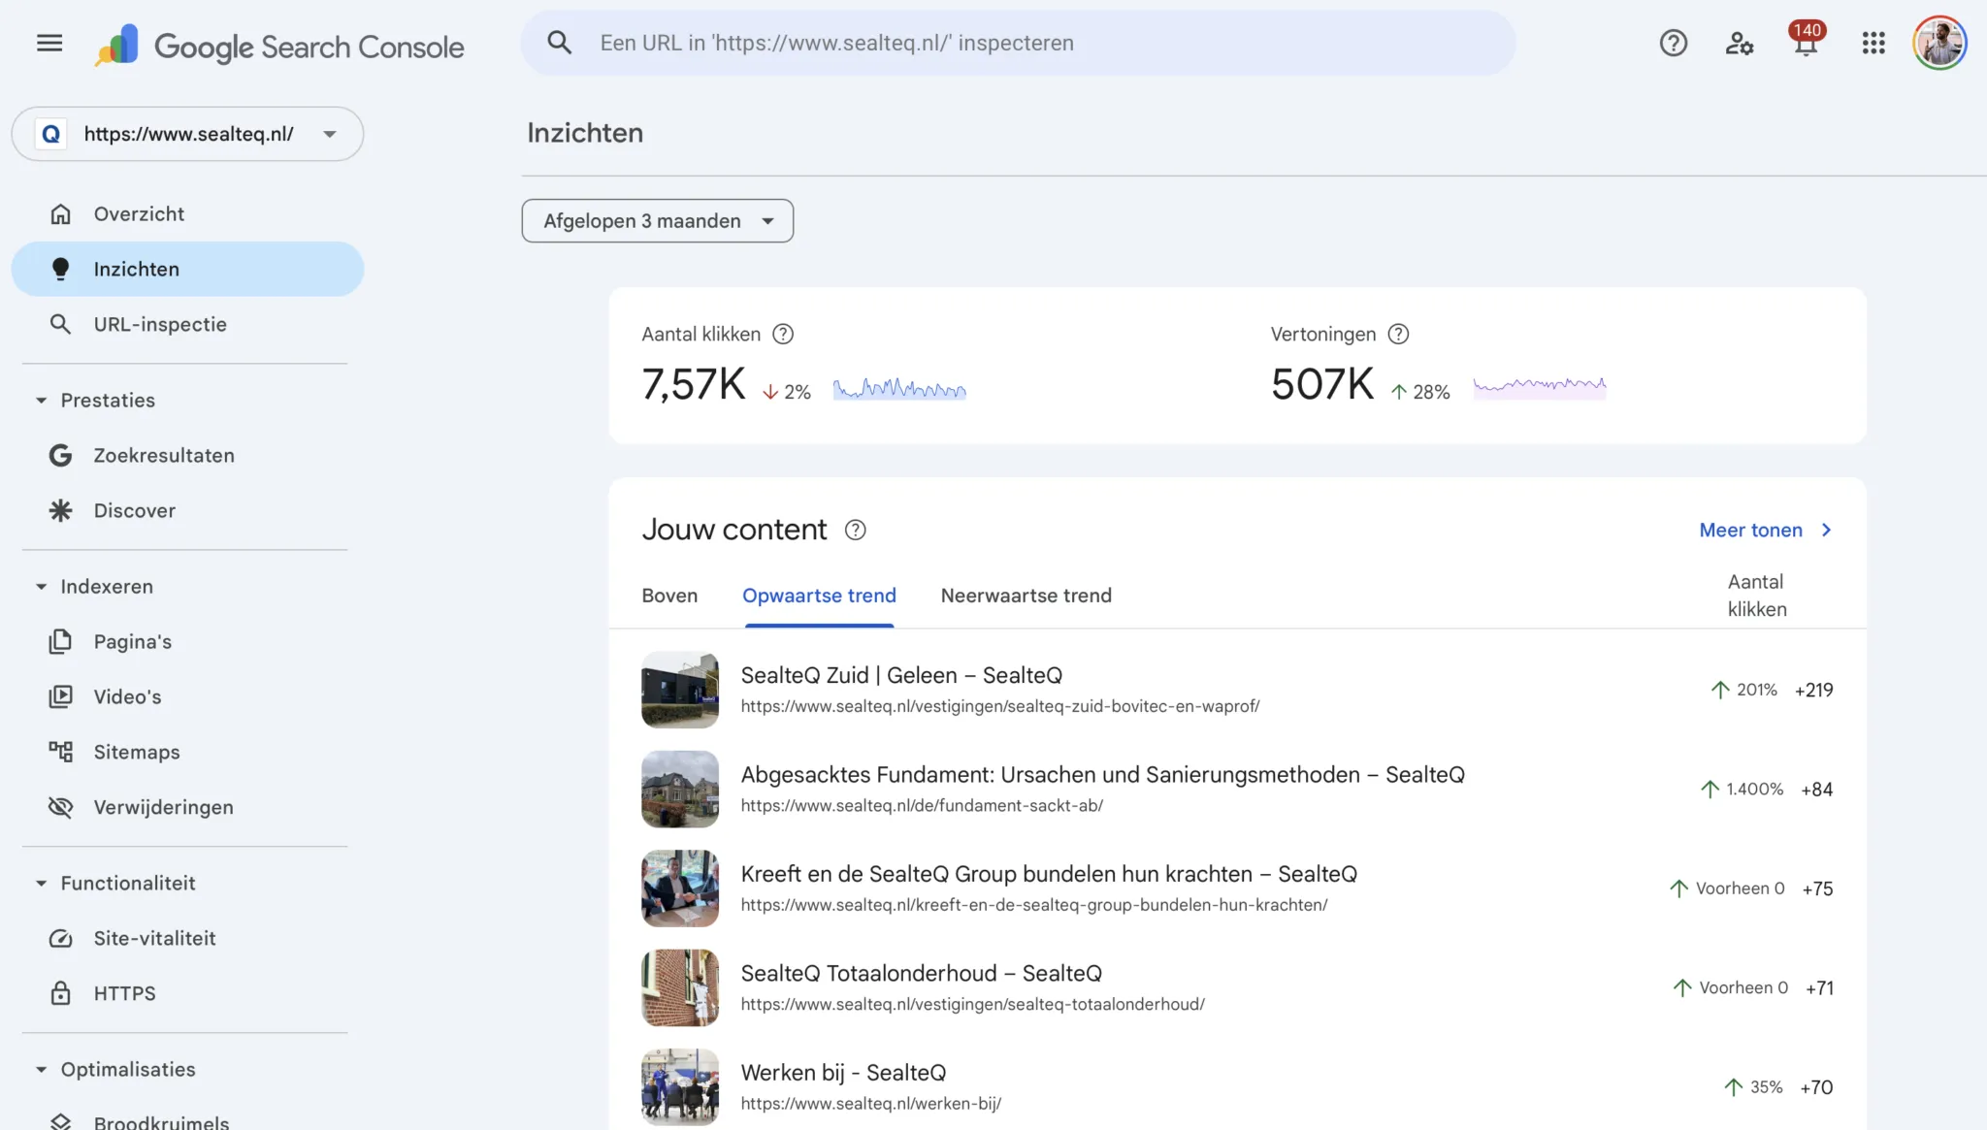Open the property selector https://www.sealteq.nl/

187,134
